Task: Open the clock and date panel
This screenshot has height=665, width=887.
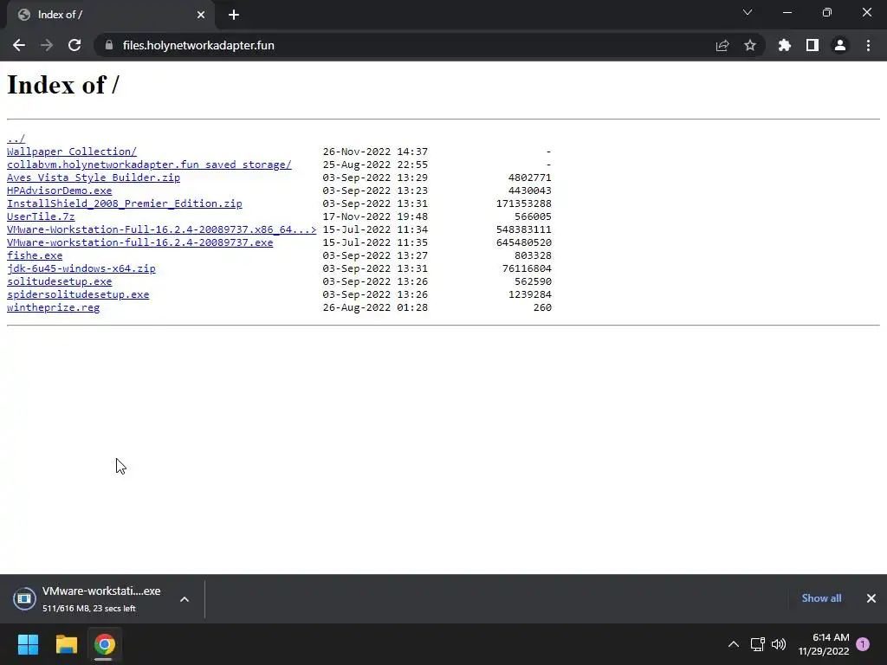Action: coord(824,644)
